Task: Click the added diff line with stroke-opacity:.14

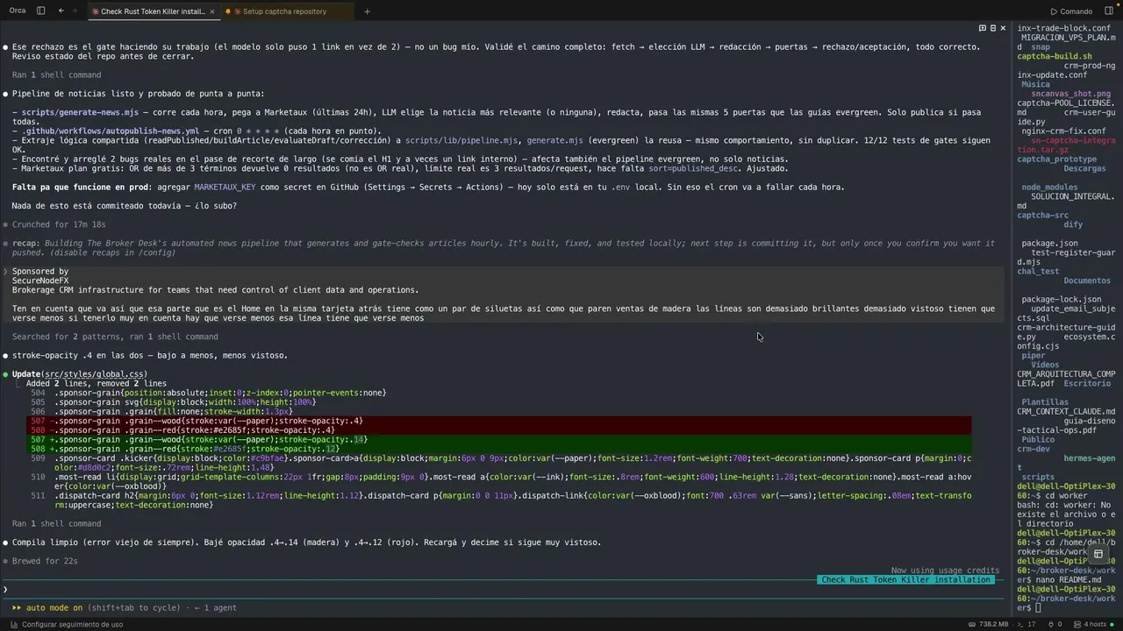Action: [498, 440]
